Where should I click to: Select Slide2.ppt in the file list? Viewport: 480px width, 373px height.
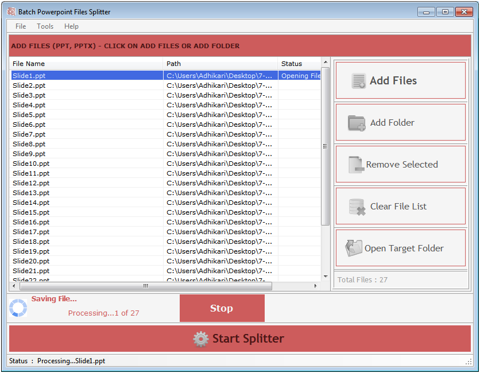coord(29,86)
